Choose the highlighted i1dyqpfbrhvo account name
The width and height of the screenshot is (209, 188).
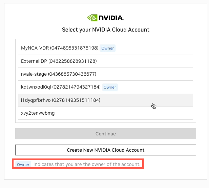pyautogui.click(x=36, y=100)
